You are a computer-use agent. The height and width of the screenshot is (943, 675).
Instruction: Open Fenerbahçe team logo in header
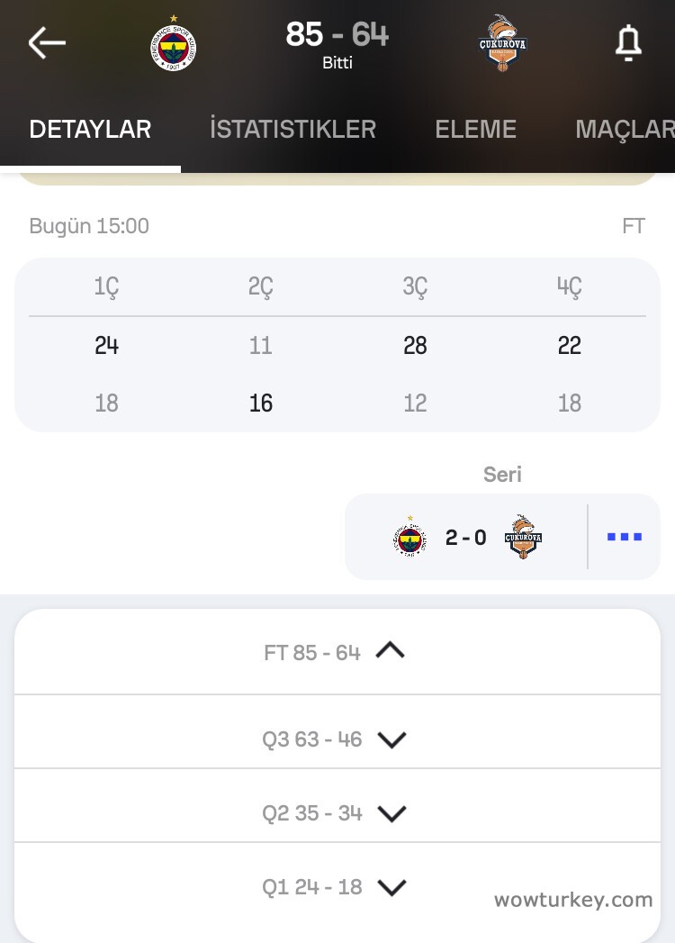pyautogui.click(x=174, y=44)
